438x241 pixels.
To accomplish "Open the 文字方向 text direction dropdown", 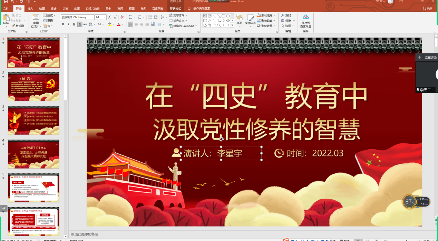I will point(178,16).
